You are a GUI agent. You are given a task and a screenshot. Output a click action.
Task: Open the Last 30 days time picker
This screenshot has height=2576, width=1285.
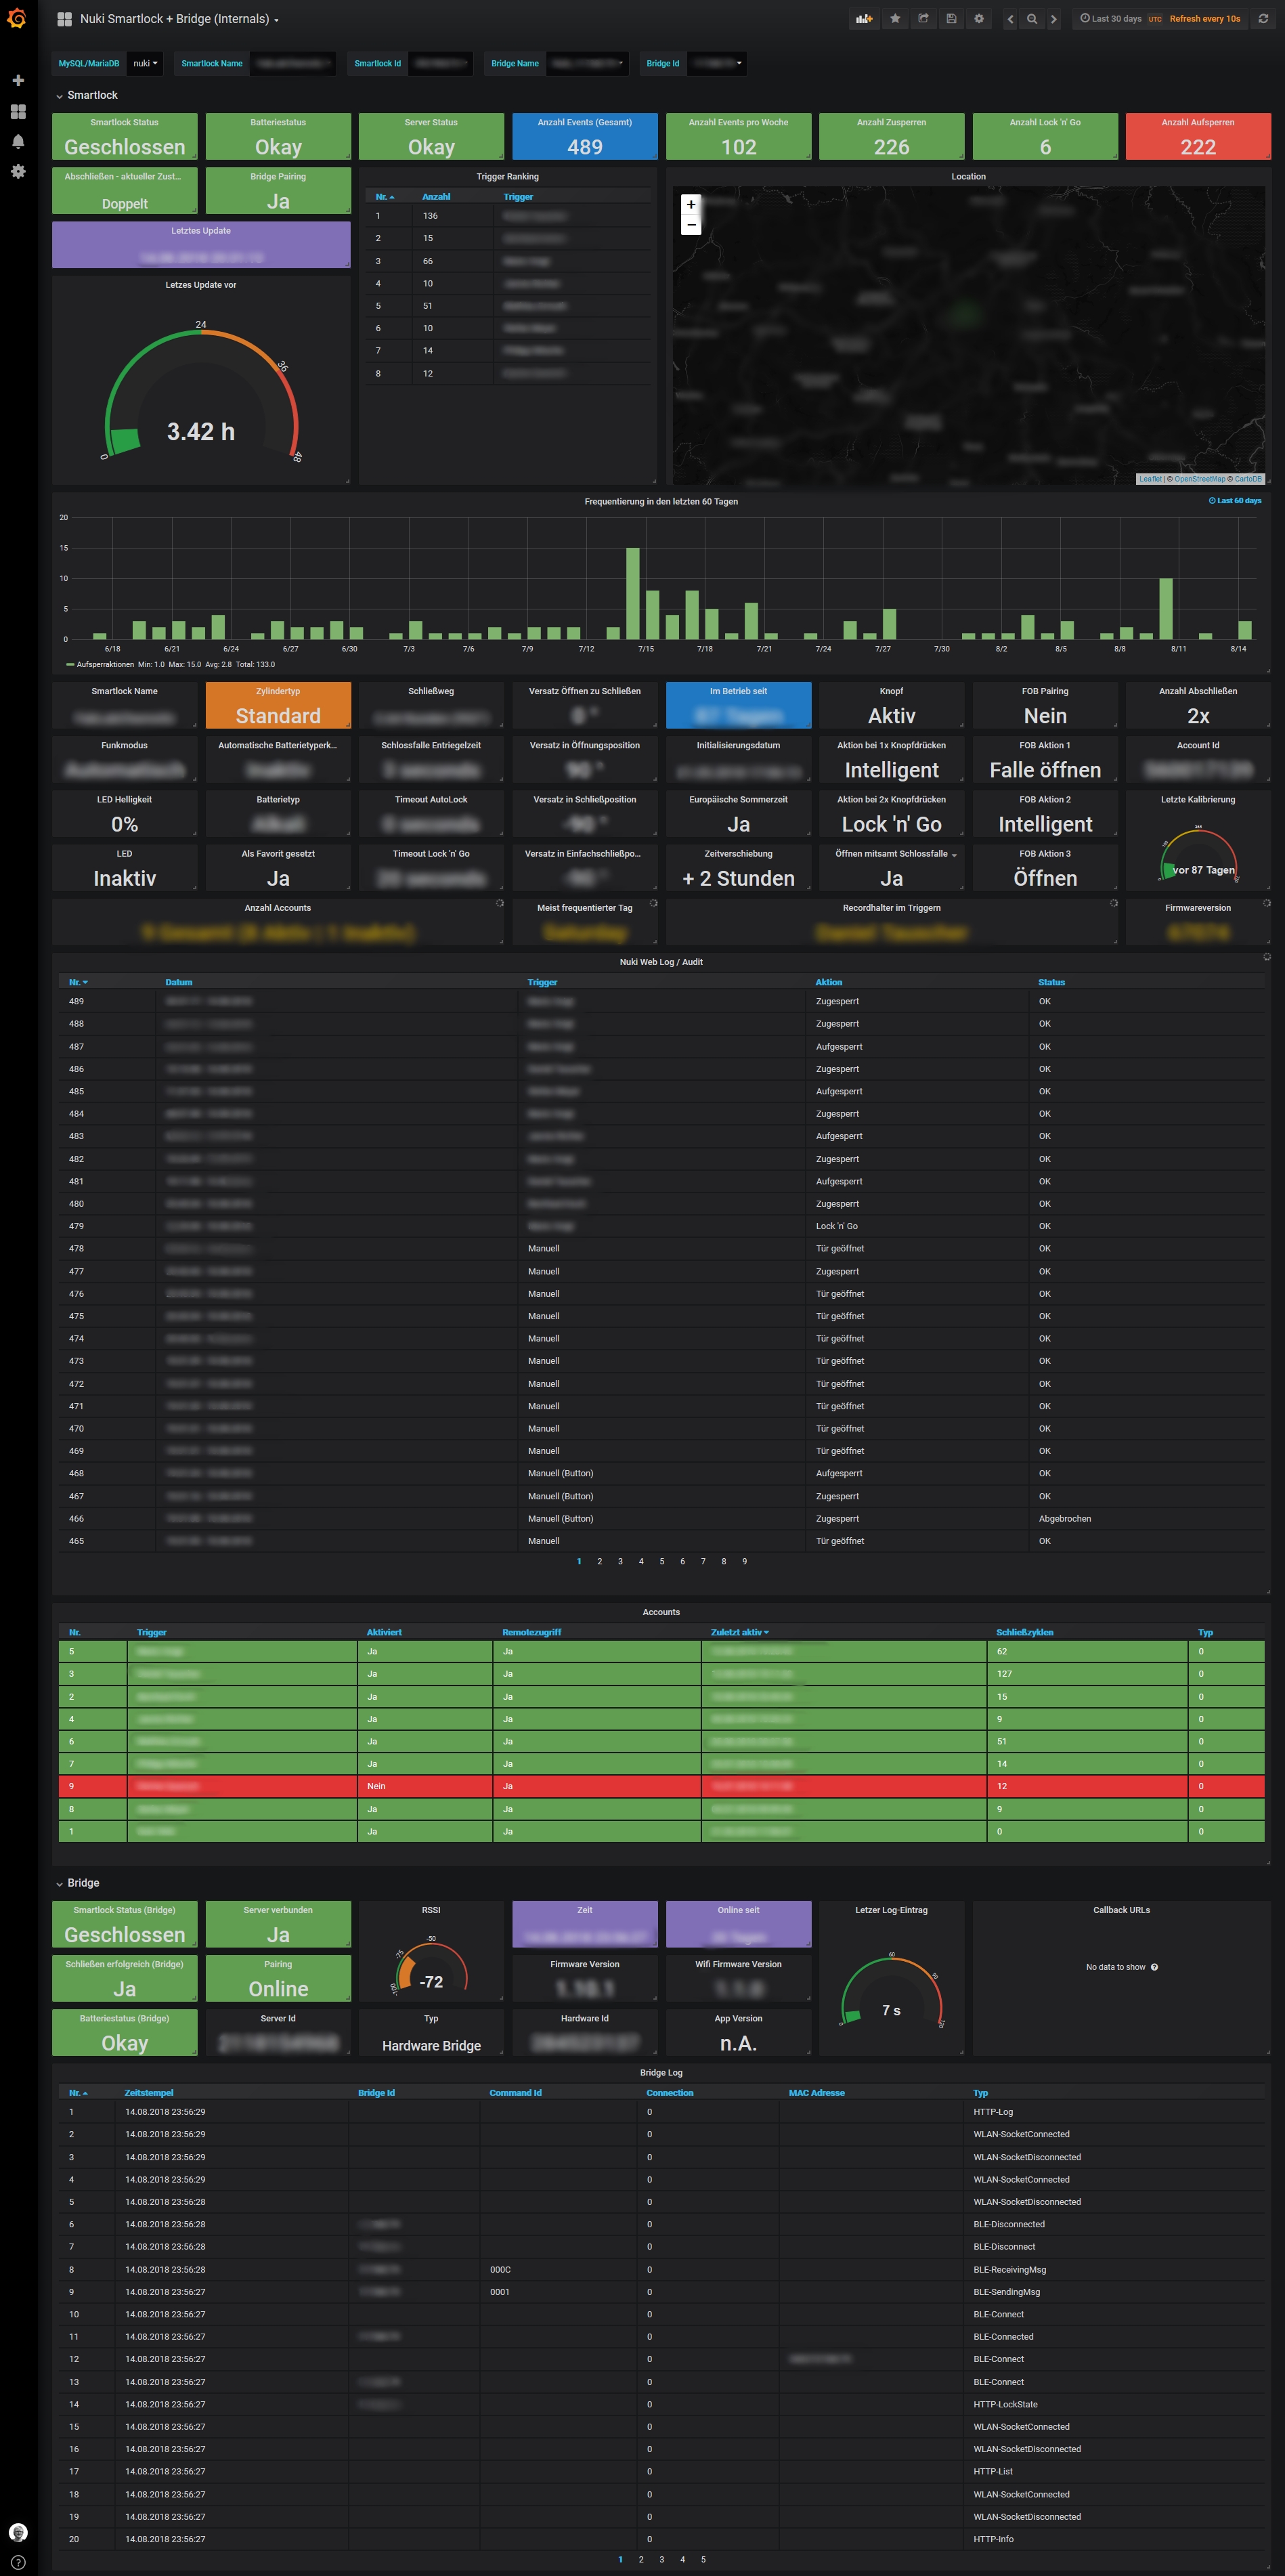pyautogui.click(x=1111, y=19)
